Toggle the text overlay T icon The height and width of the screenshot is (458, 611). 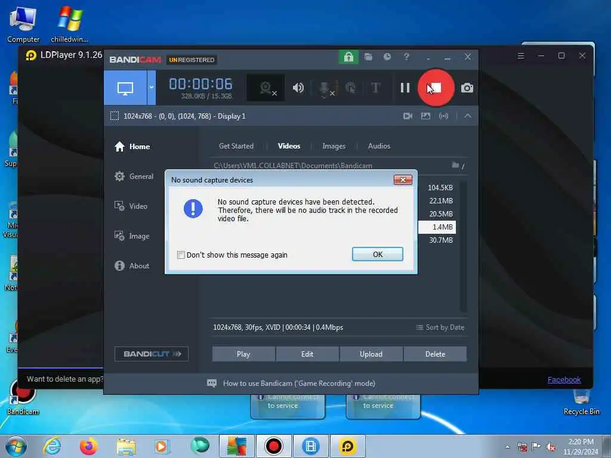[x=376, y=88]
